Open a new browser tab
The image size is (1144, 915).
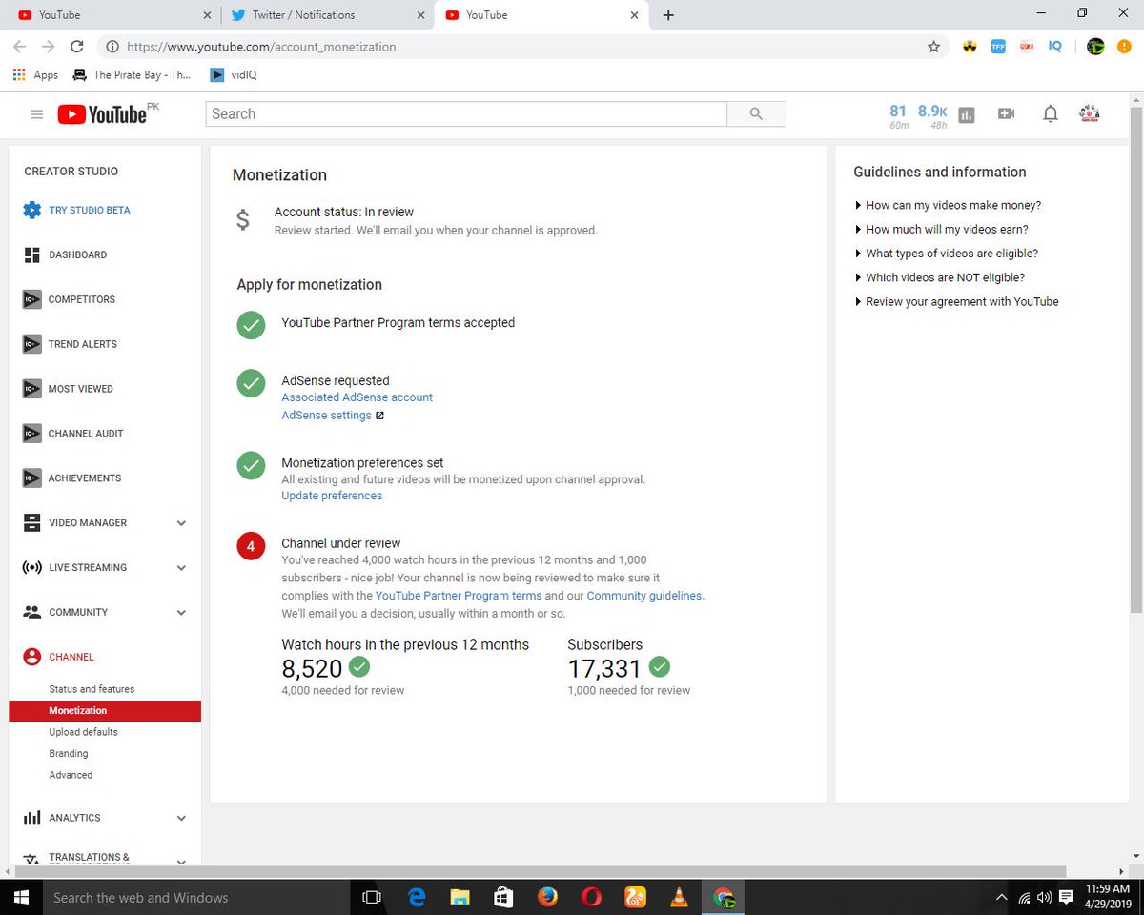668,15
